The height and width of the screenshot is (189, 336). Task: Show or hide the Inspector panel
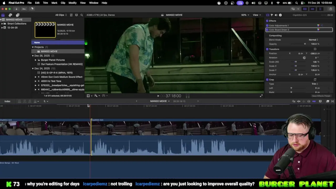pyautogui.click(x=320, y=9)
